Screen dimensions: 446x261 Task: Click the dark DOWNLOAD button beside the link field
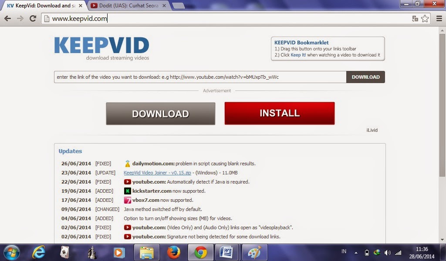[365, 77]
